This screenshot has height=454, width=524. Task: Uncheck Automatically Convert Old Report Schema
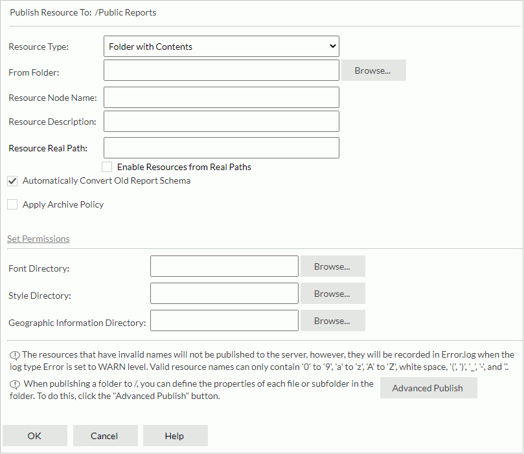click(x=12, y=180)
